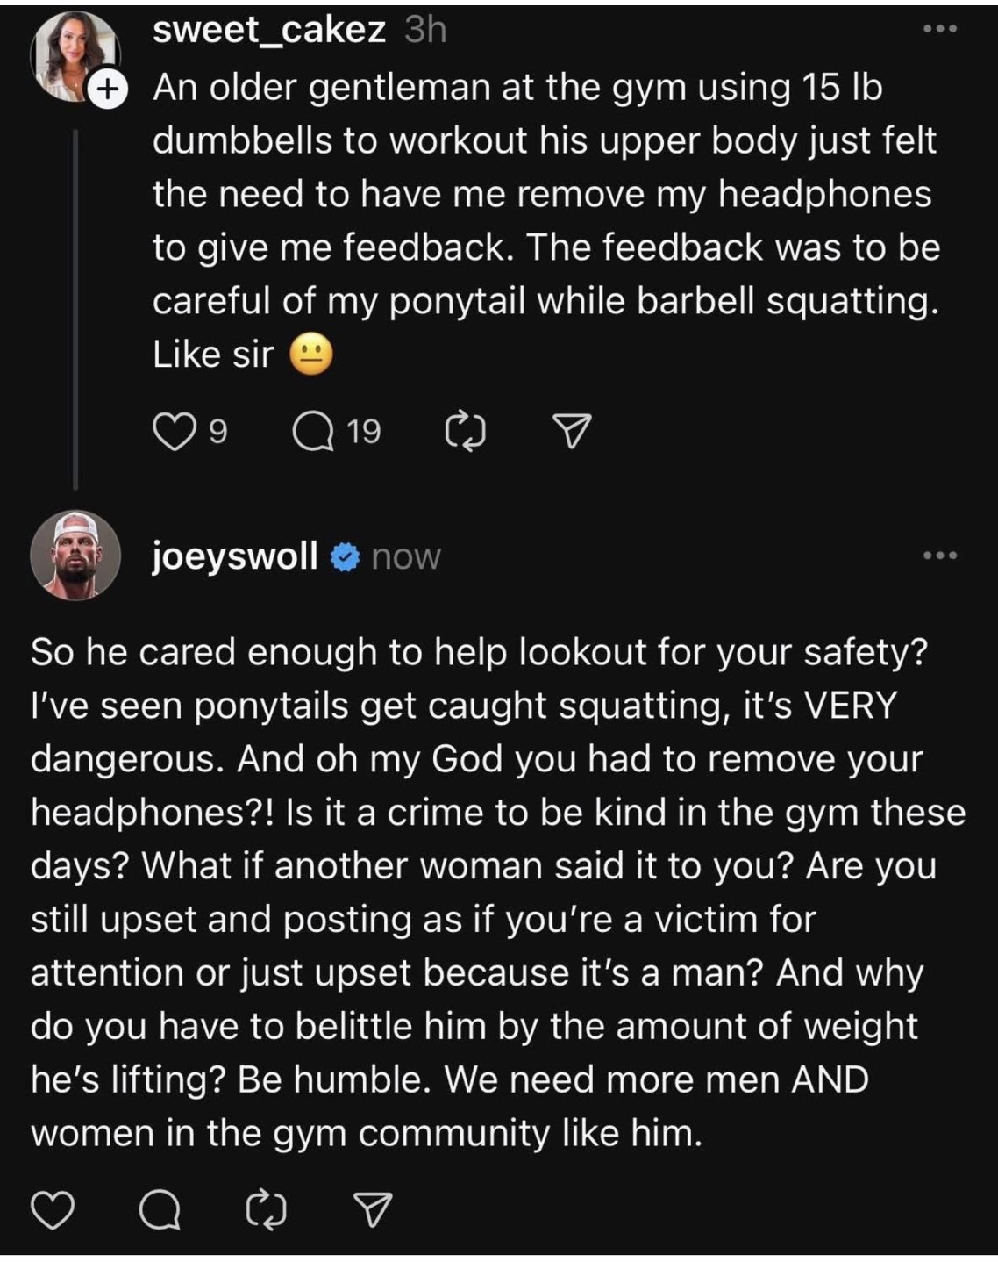Open more options for joeyswoll's reply
998x1262 pixels.
point(941,556)
